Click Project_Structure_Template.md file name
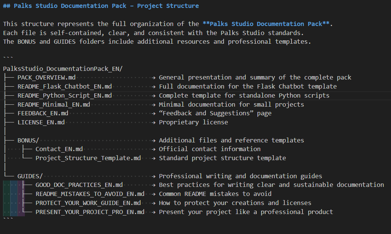The height and width of the screenshot is (234, 391). [88, 158]
